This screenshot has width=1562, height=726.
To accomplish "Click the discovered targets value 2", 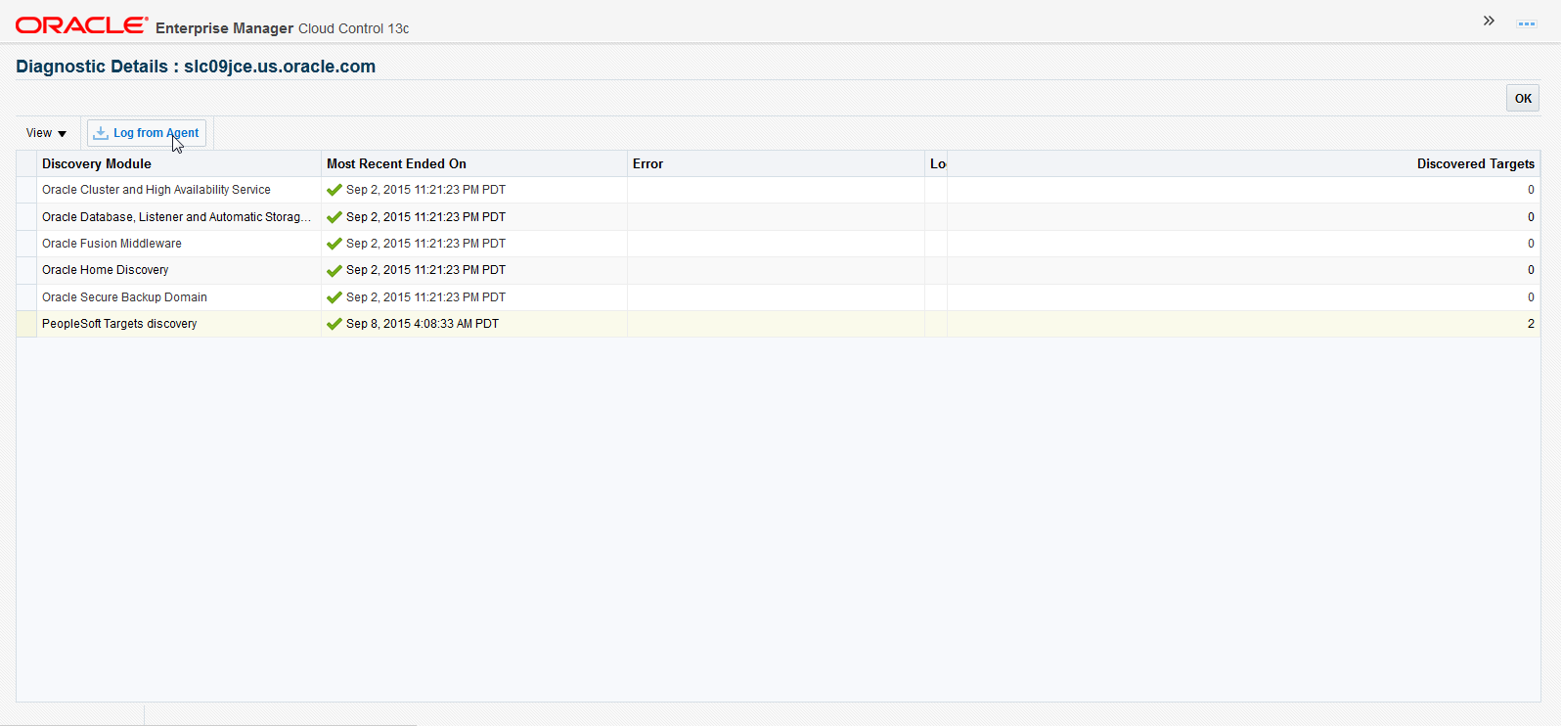I will pos(1531,324).
